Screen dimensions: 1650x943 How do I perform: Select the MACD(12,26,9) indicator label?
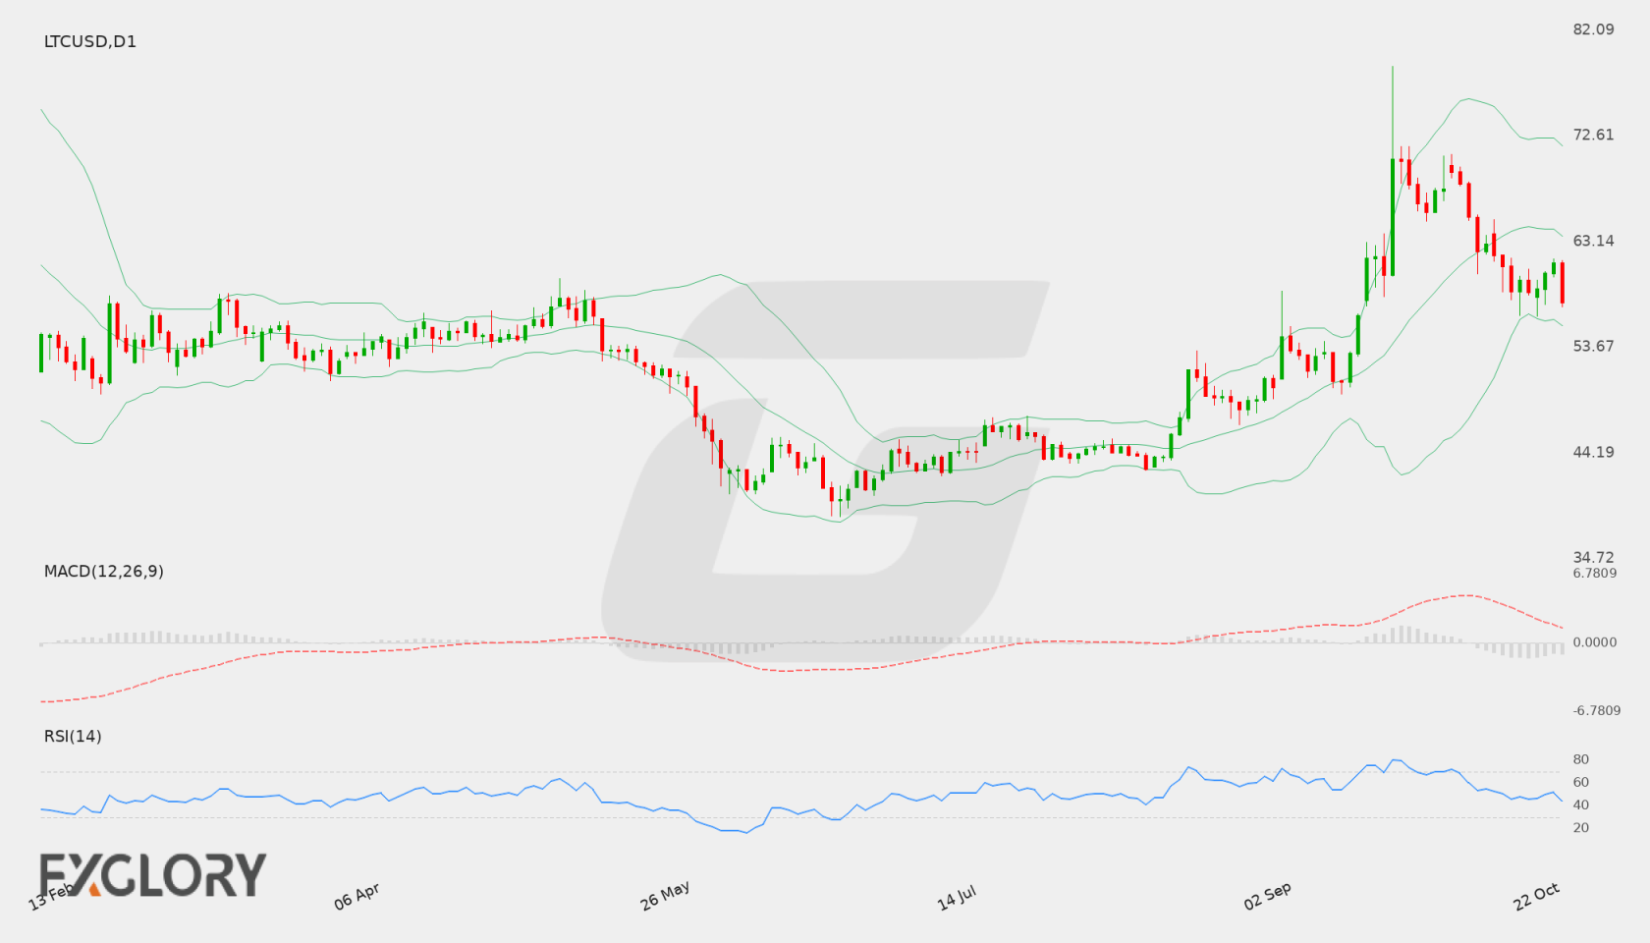point(104,571)
